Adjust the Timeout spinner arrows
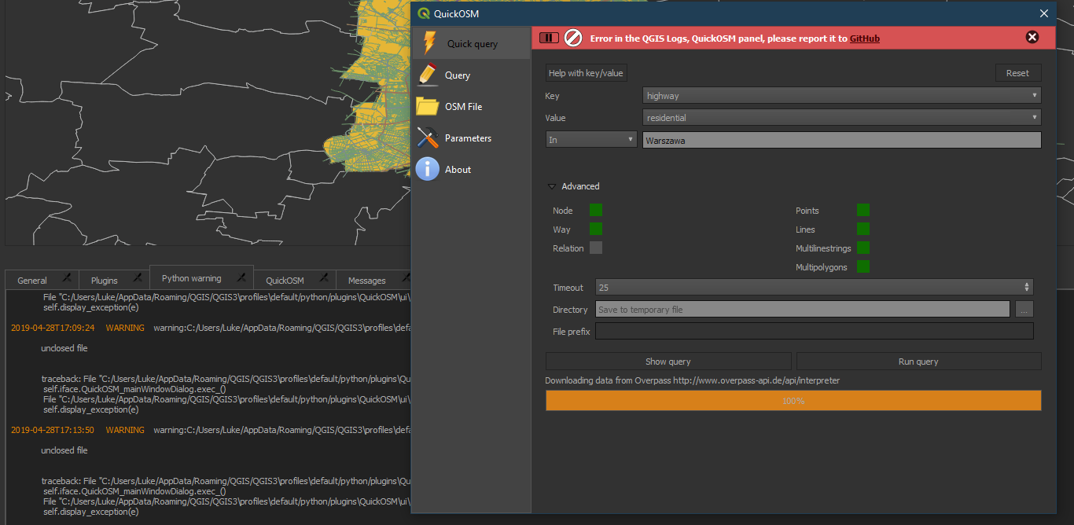Viewport: 1074px width, 525px height. (1027, 287)
